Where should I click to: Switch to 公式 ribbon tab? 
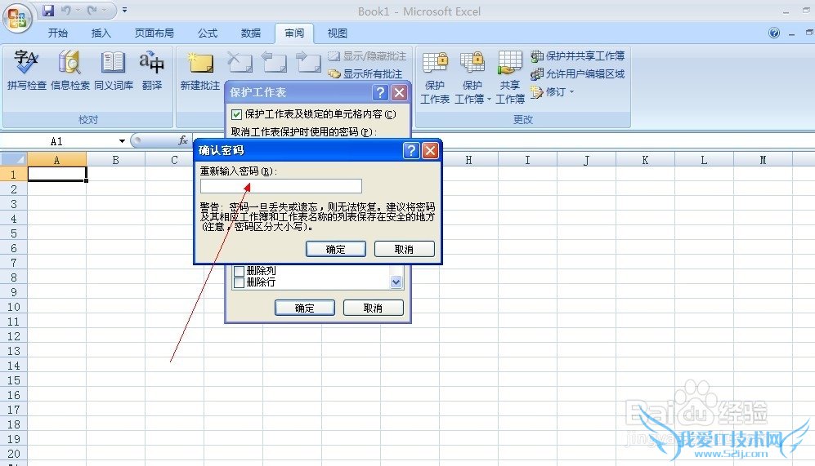tap(208, 33)
